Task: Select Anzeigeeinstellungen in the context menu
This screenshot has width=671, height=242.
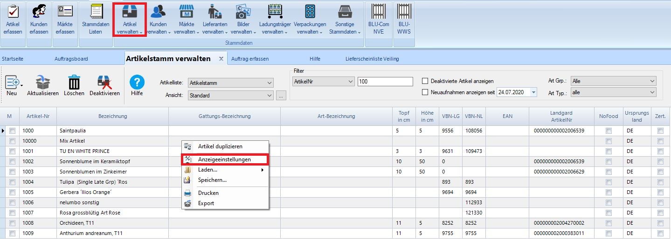Action: (x=224, y=159)
